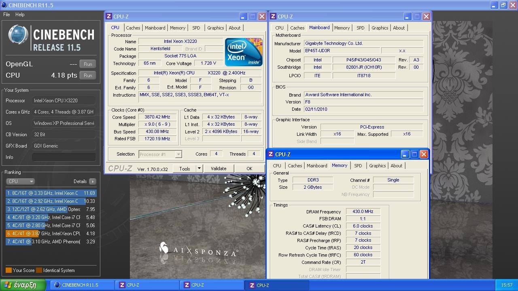518x291 pixels.
Task: Click the Z icon in the CPU-Z Mainboard window title
Action: pyautogui.click(x=273, y=17)
